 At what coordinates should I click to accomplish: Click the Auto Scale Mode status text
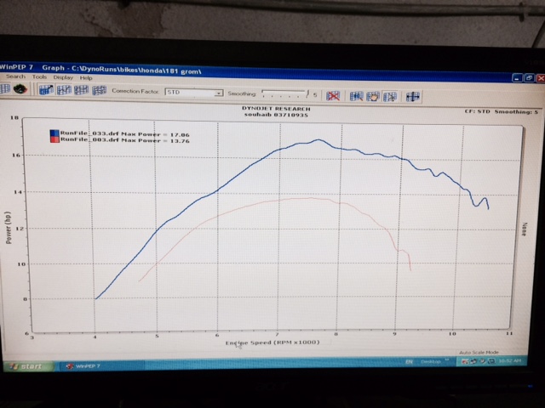click(x=479, y=353)
